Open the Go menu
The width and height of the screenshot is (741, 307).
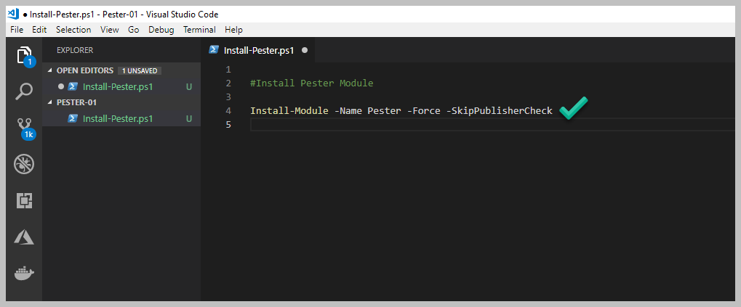coord(133,30)
